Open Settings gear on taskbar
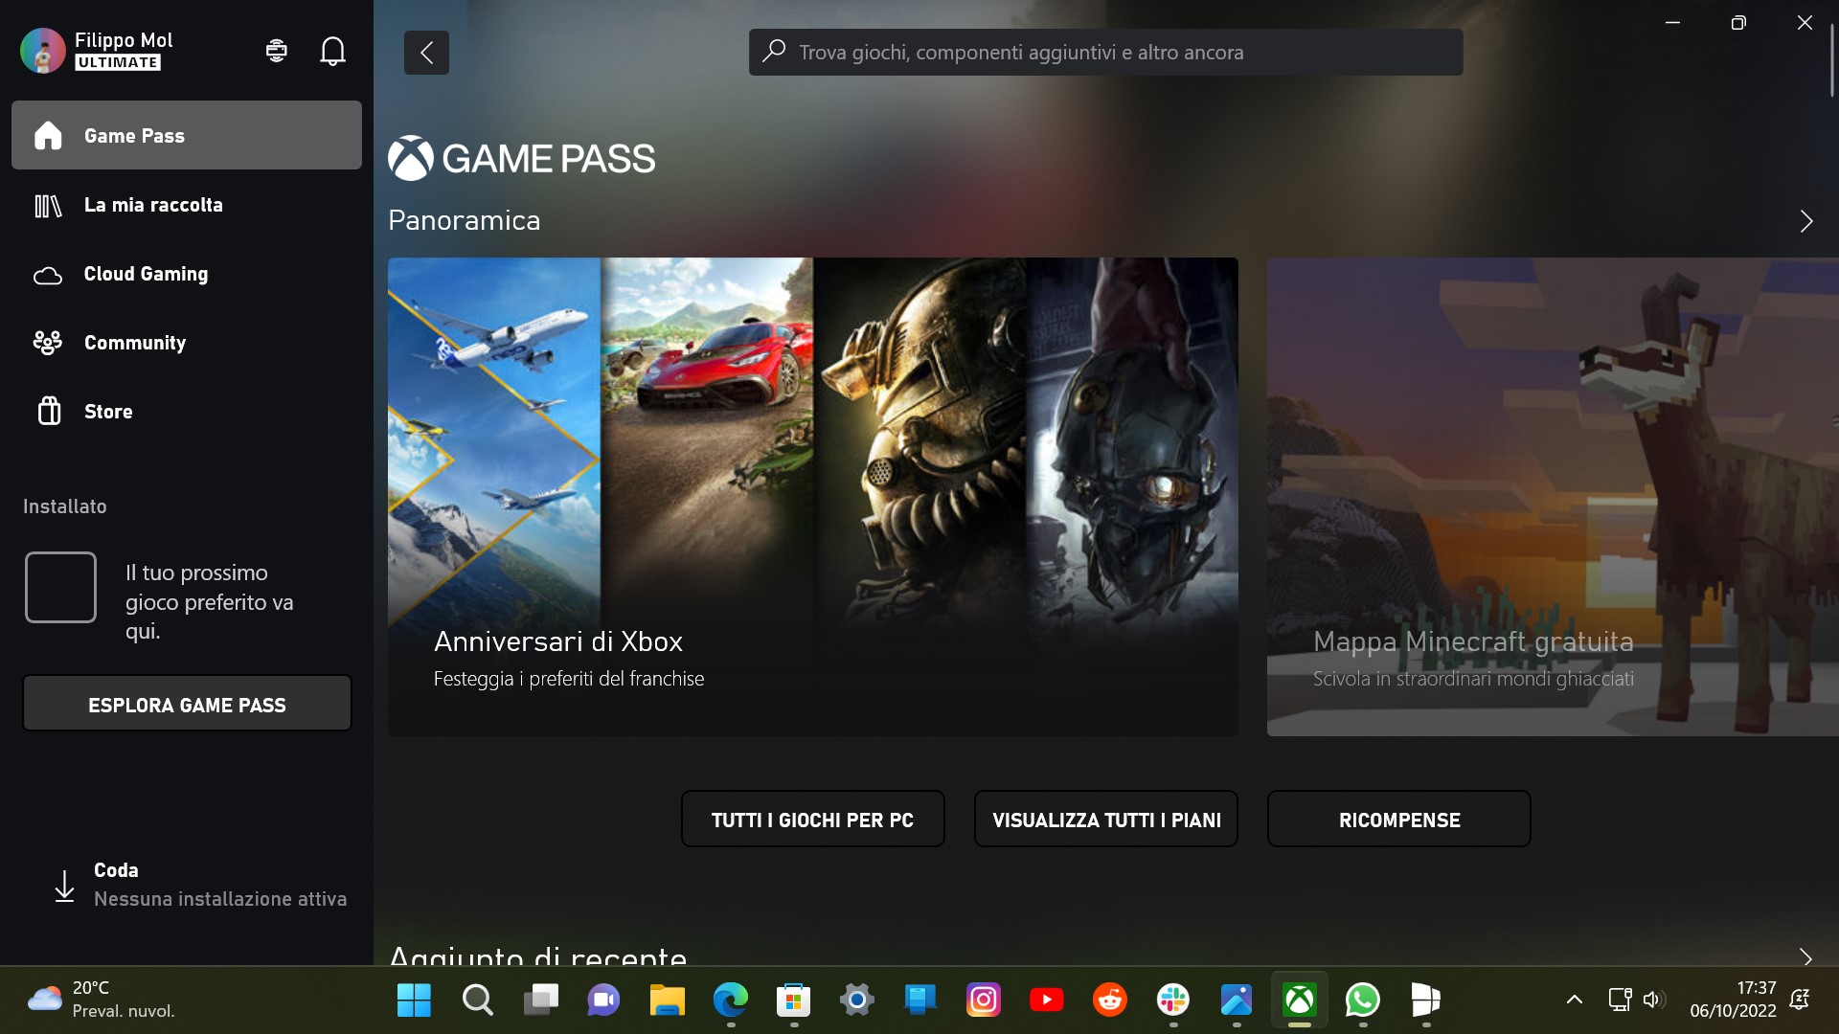 [x=856, y=1000]
